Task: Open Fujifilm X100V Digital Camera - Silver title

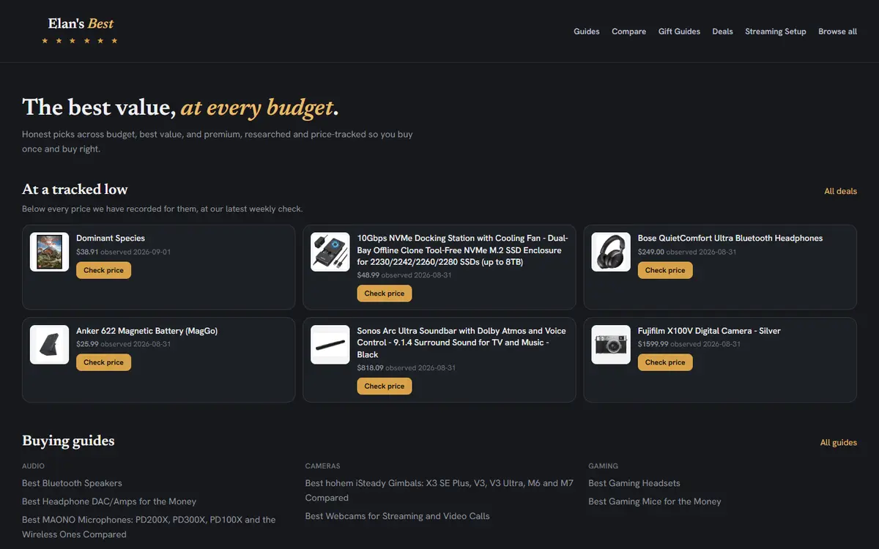Action: click(709, 331)
